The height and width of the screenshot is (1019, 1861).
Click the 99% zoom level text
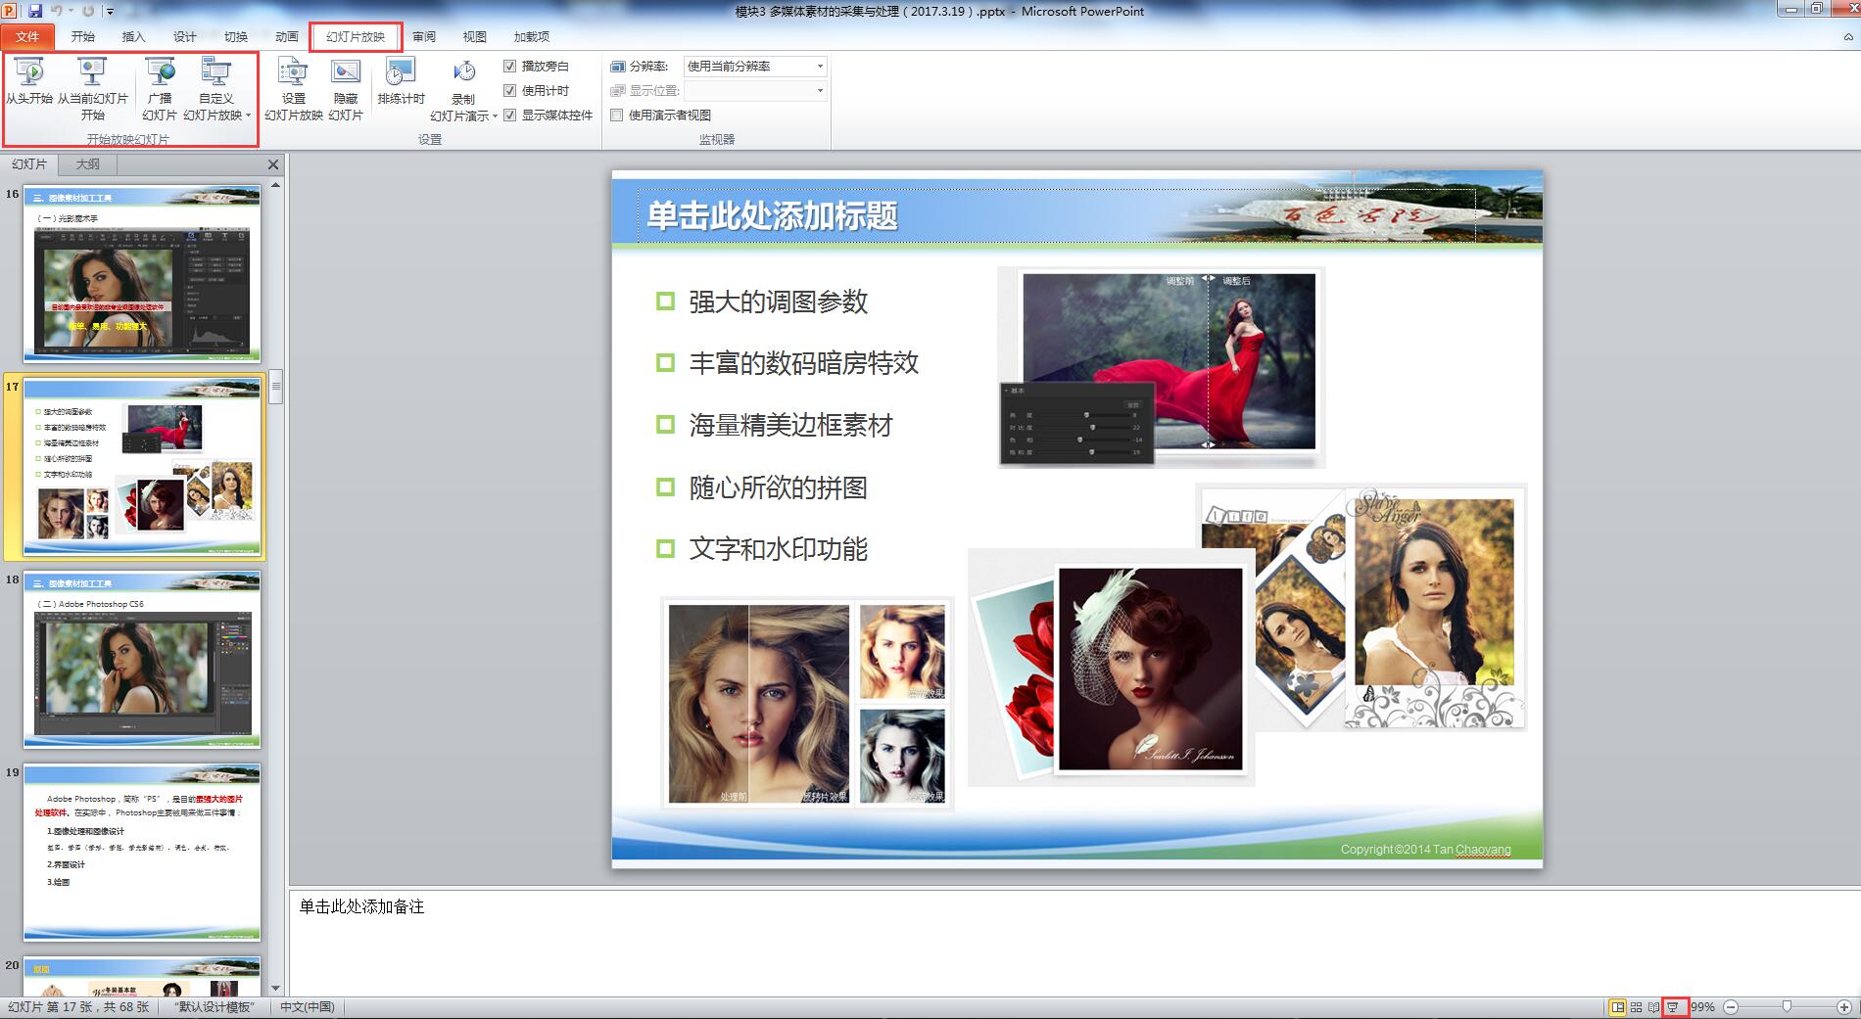pos(1702,1006)
